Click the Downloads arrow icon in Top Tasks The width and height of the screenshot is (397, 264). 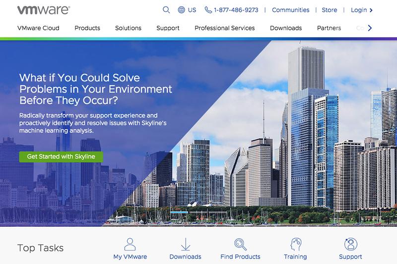pos(186,244)
